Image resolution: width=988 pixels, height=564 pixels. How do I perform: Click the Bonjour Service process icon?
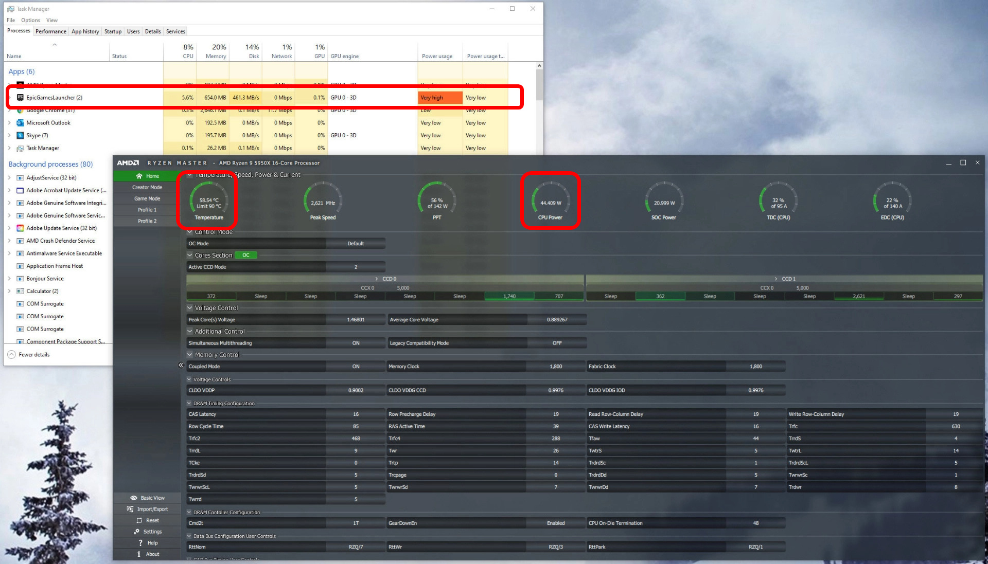pos(20,279)
